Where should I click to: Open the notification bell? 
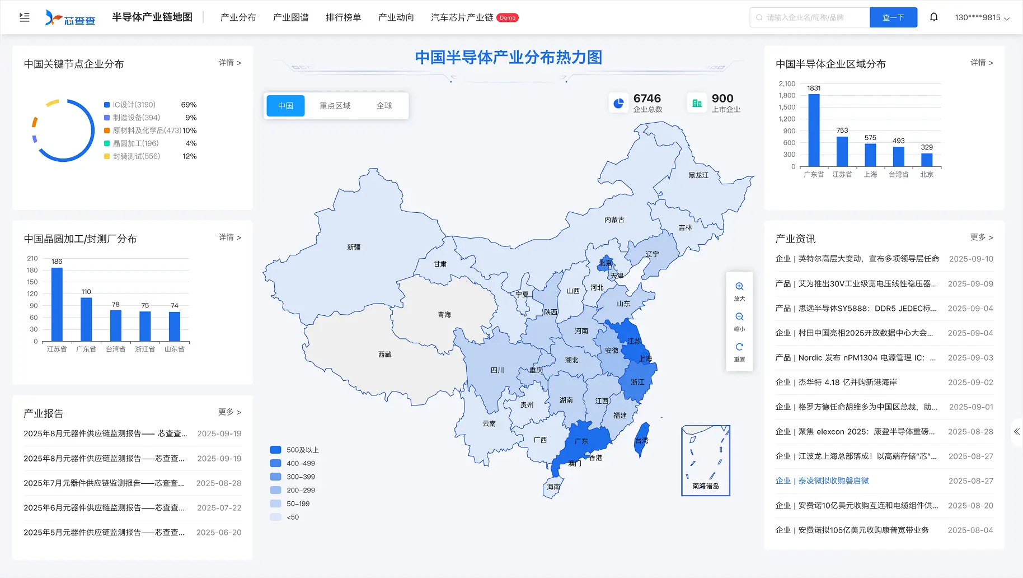933,17
